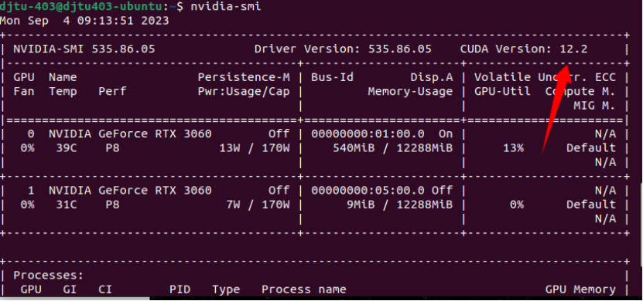Click the date line Mon Sep 4
Viewport: 643px width, 301px height.
click(x=84, y=20)
